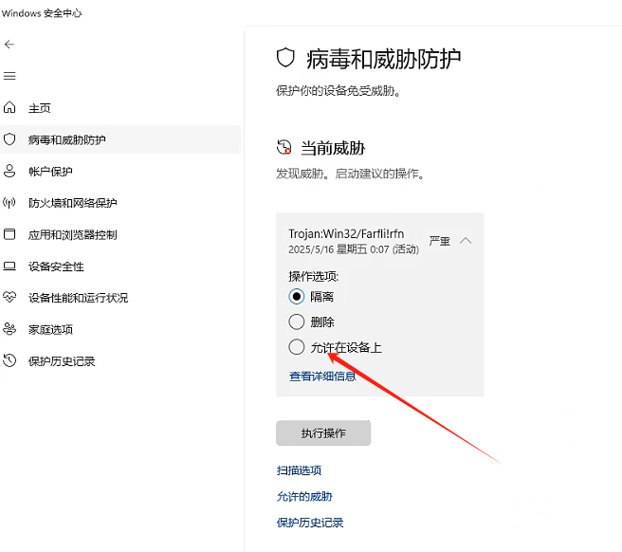Click the back arrow icon

point(9,45)
